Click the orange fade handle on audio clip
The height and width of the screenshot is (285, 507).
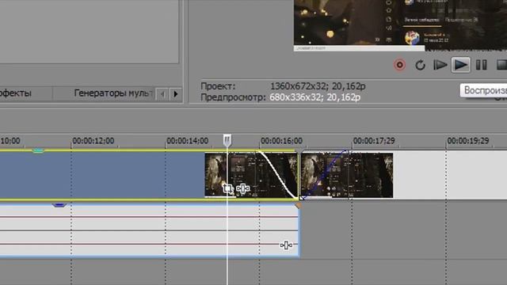(299, 206)
